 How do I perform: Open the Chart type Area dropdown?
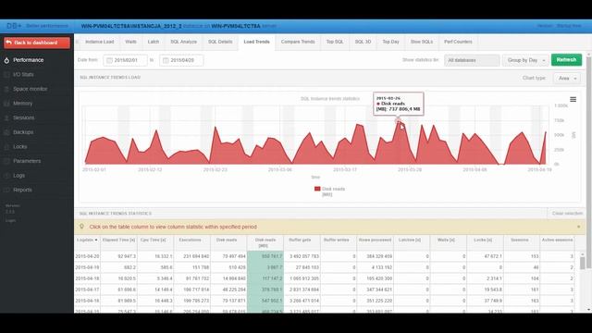tap(567, 78)
